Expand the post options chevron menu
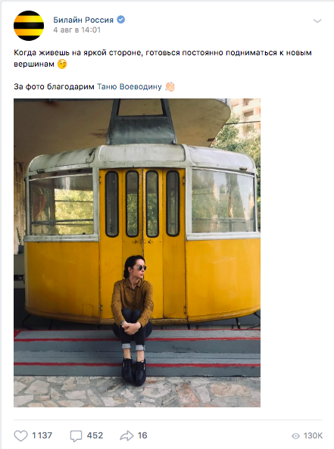Image resolution: width=334 pixels, height=449 pixels. [317, 20]
